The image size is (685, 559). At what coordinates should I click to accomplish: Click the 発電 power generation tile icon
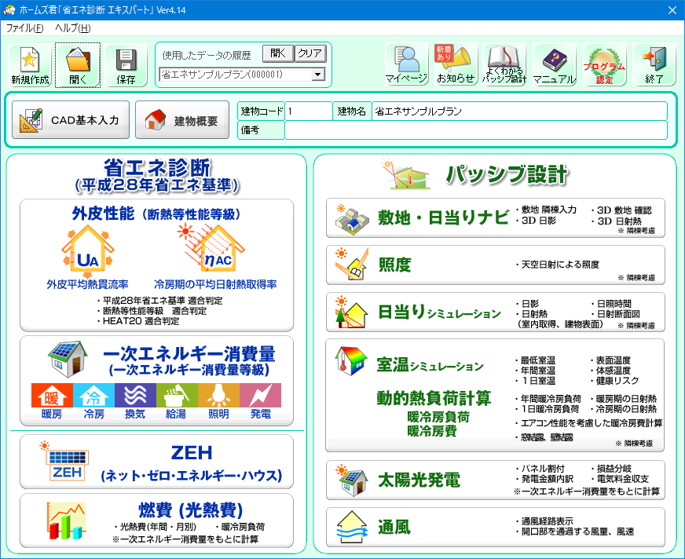[260, 396]
